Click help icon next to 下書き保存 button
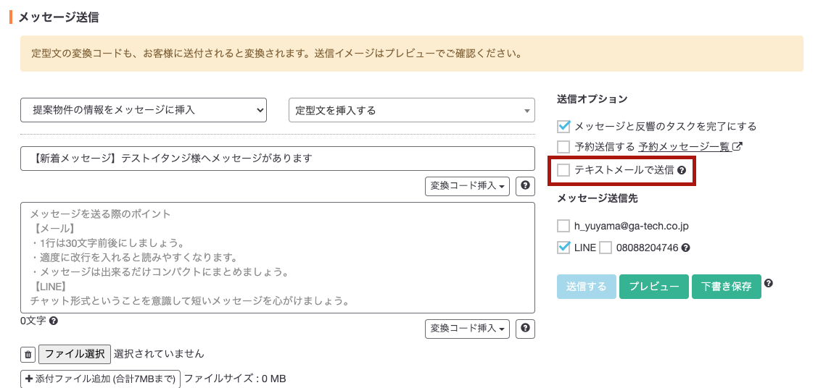Screen dimensions: 818x388 pos(769,283)
